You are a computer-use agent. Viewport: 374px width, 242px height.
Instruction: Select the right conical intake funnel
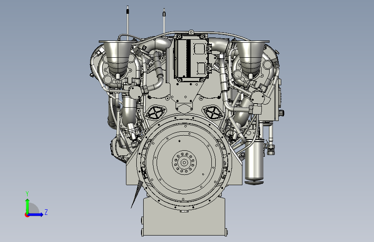point(251,59)
